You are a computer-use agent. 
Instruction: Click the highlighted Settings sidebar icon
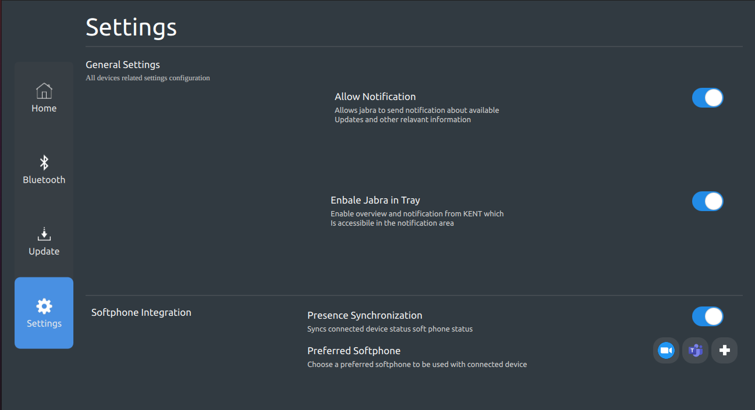pos(44,313)
